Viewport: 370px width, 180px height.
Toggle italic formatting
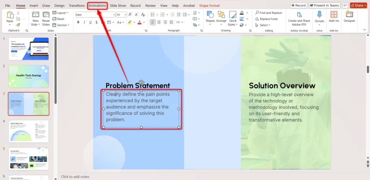tap(85, 22)
